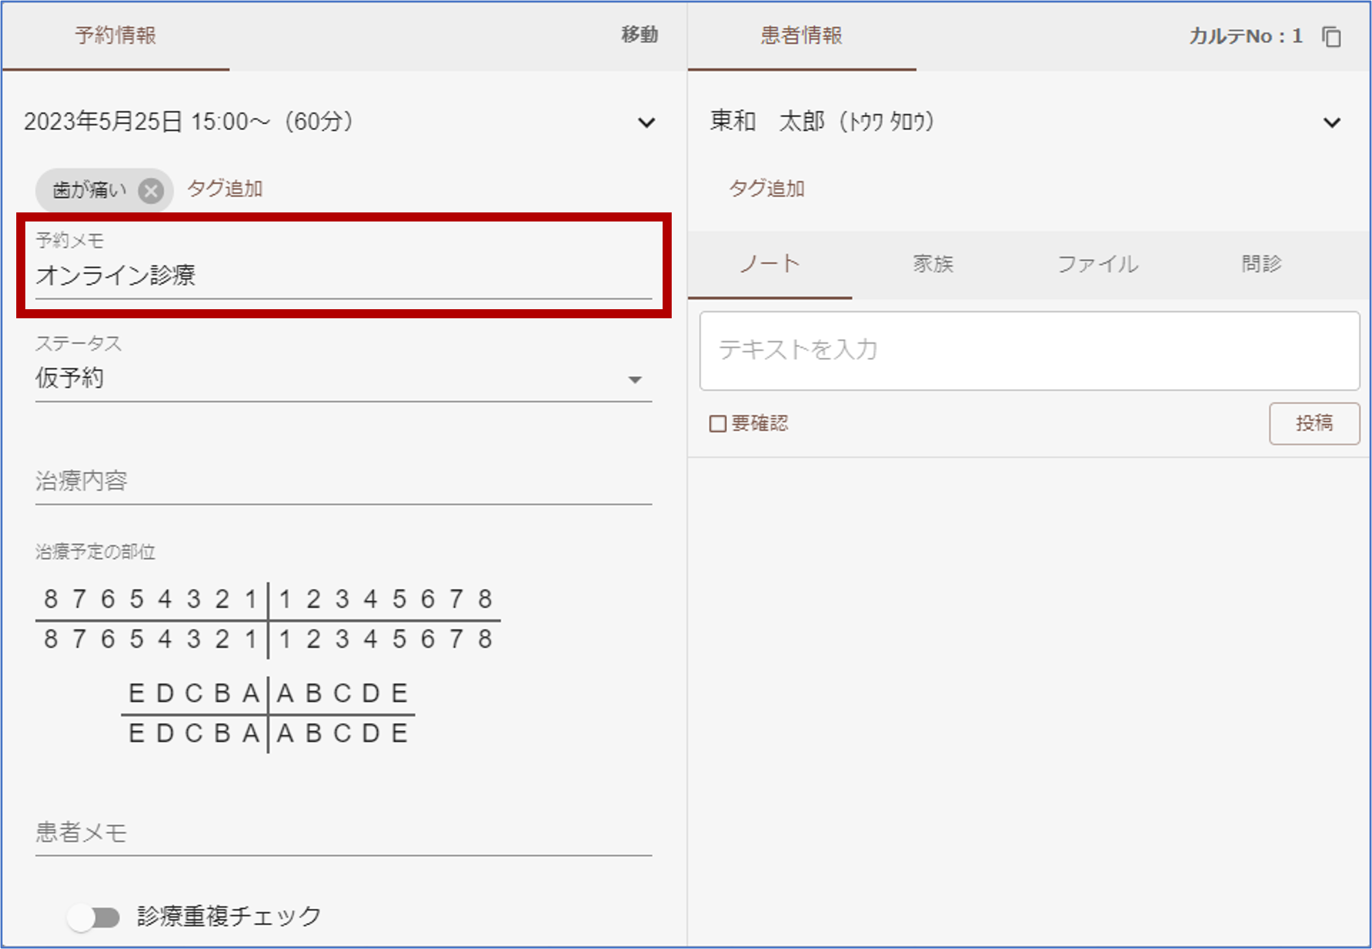This screenshot has height=949, width=1372.
Task: Click タグ追加 under the patient name
Action: [x=767, y=189]
